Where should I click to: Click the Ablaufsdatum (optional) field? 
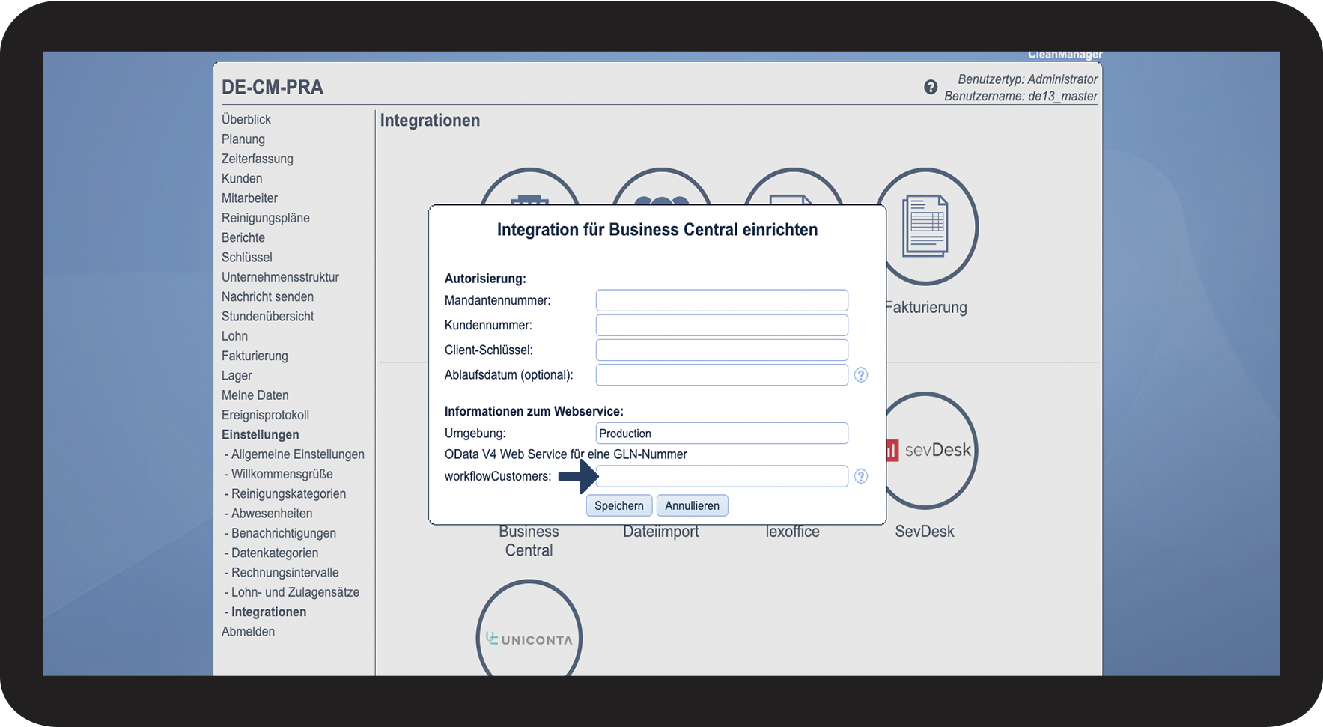pos(722,374)
